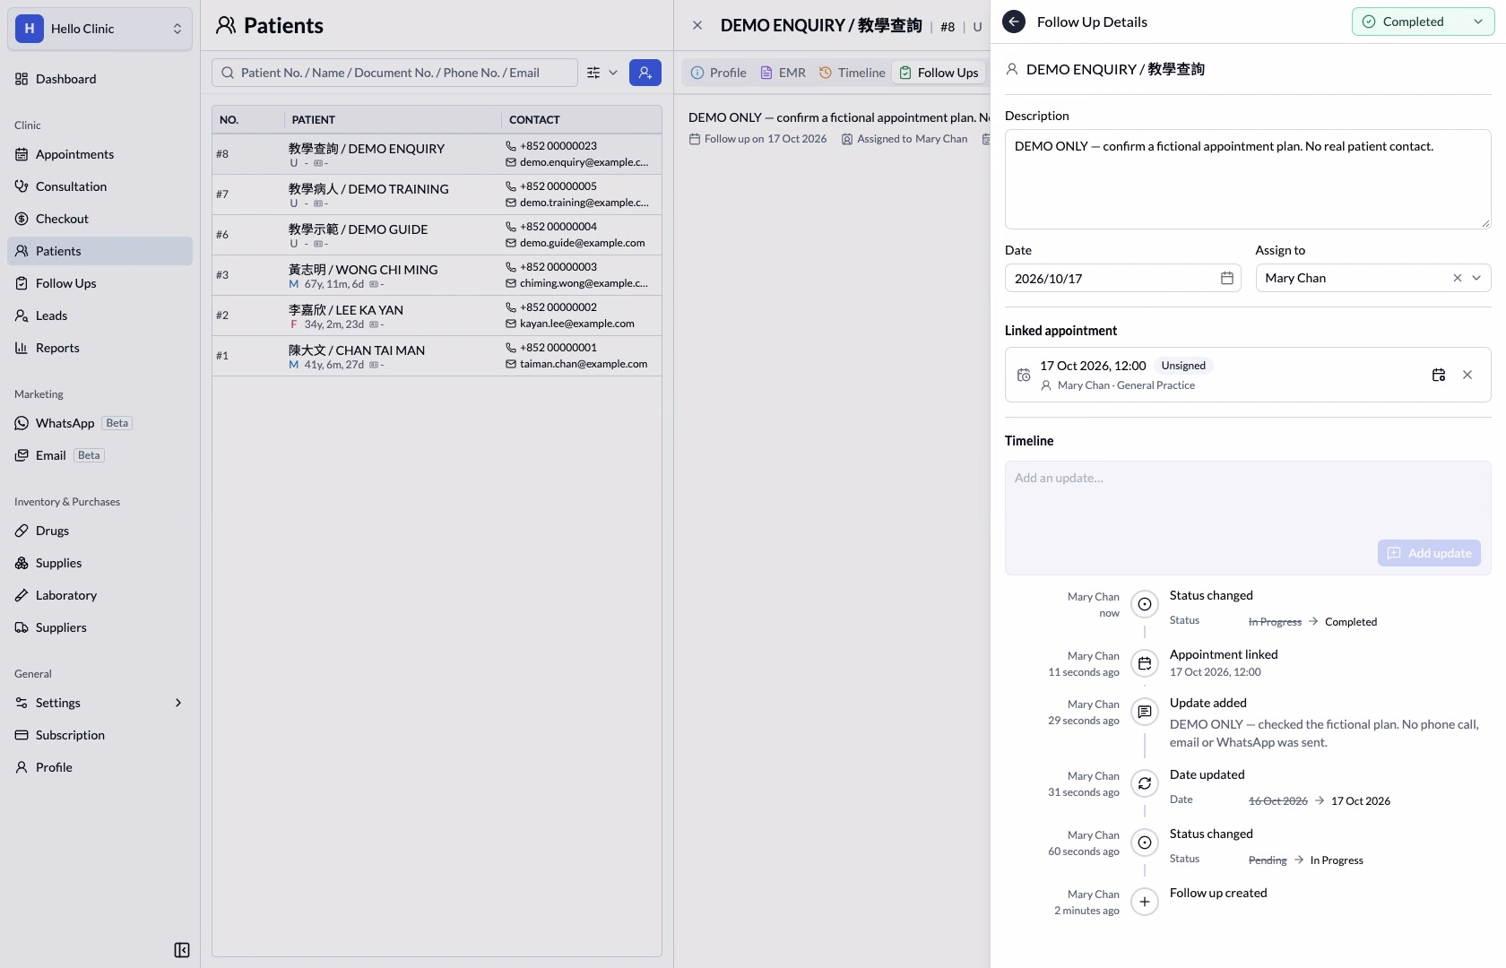Expand the Assign to dropdown
The height and width of the screenshot is (968, 1506).
point(1476,279)
